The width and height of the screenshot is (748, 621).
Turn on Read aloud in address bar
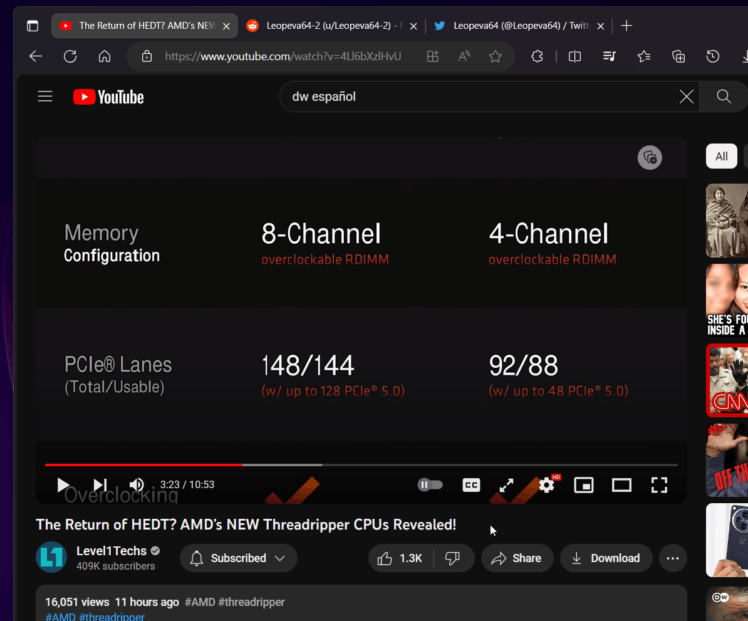[x=464, y=56]
